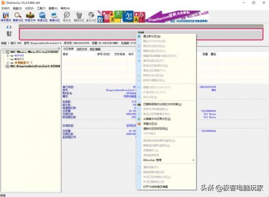Open the 工具(T) menu
Image resolution: width=269 pixels, height=197 pixels.
coord(41,8)
